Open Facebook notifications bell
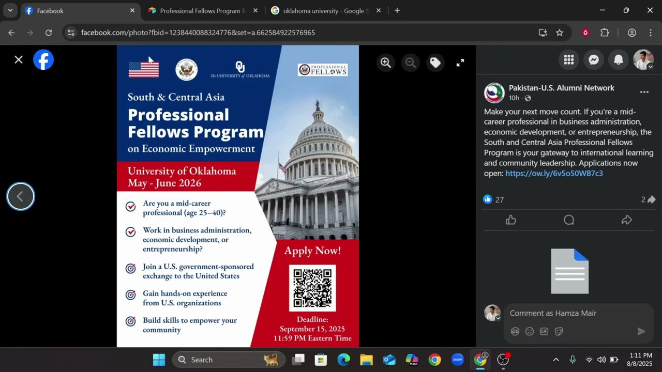Image resolution: width=662 pixels, height=372 pixels. click(x=619, y=60)
